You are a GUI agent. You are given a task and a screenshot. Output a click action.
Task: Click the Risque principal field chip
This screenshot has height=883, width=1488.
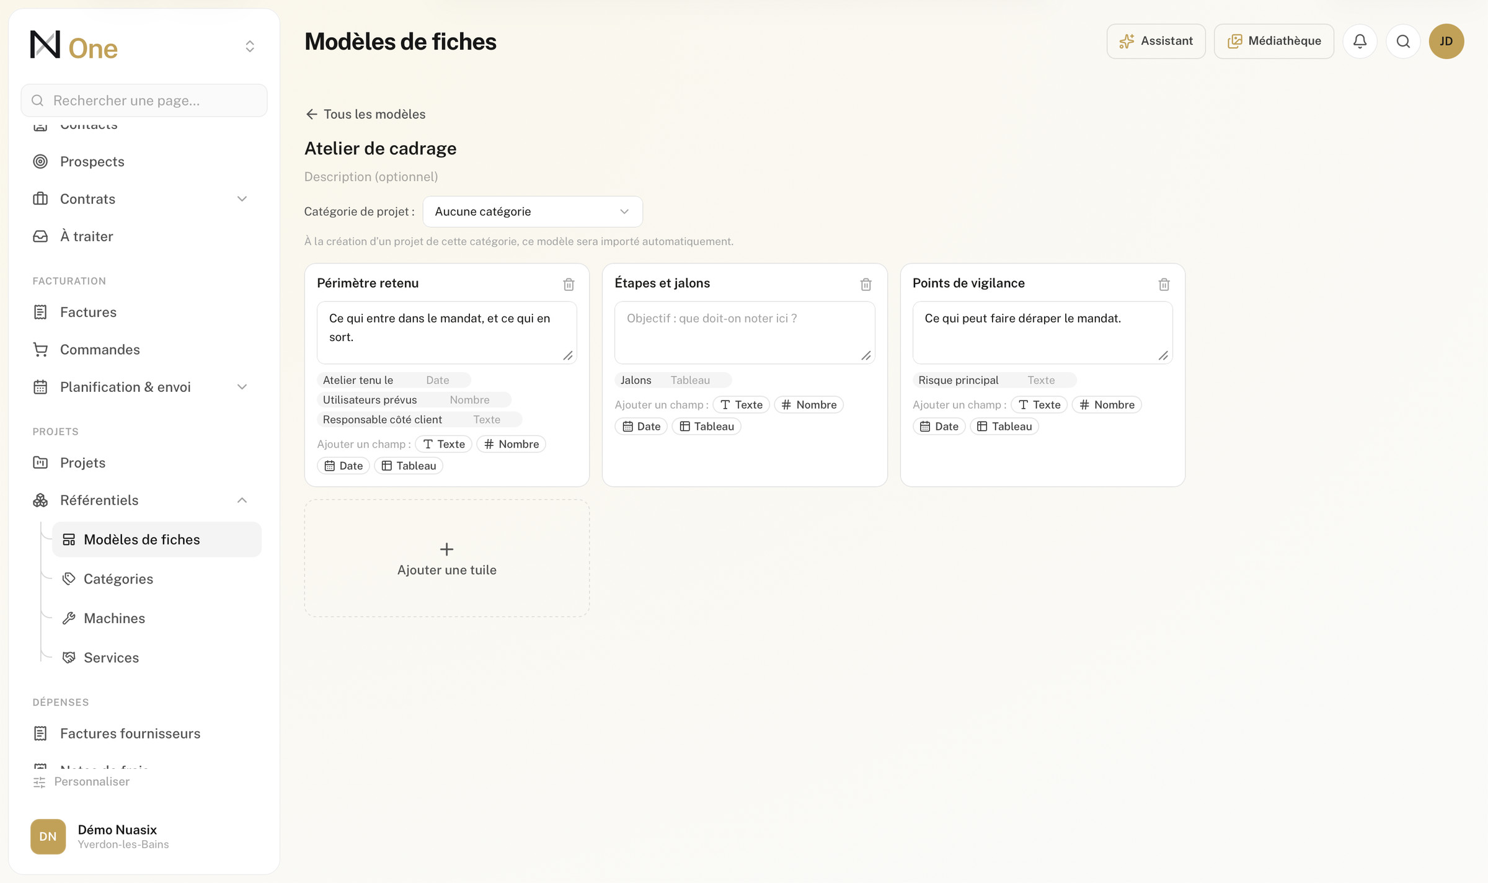tap(994, 380)
